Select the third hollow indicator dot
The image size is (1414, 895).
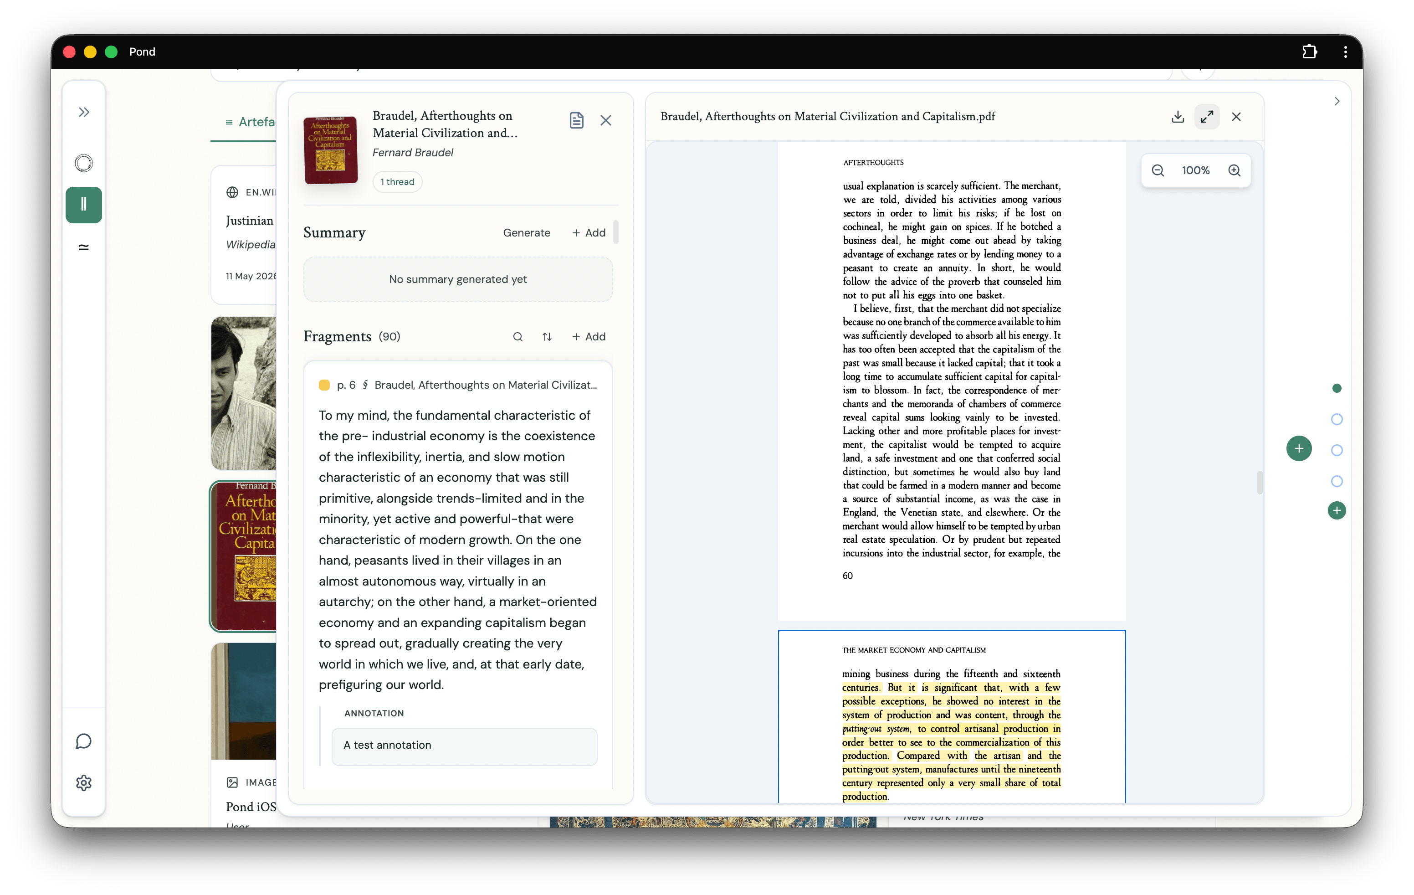tap(1337, 482)
